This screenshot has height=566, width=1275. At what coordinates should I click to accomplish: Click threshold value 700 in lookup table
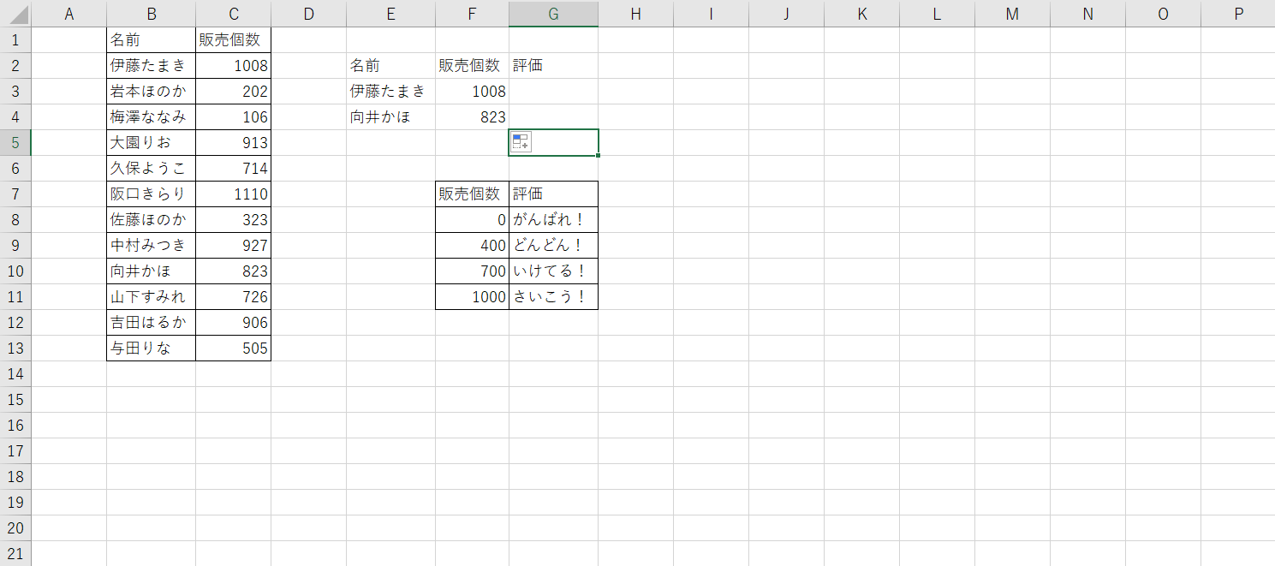(x=472, y=271)
